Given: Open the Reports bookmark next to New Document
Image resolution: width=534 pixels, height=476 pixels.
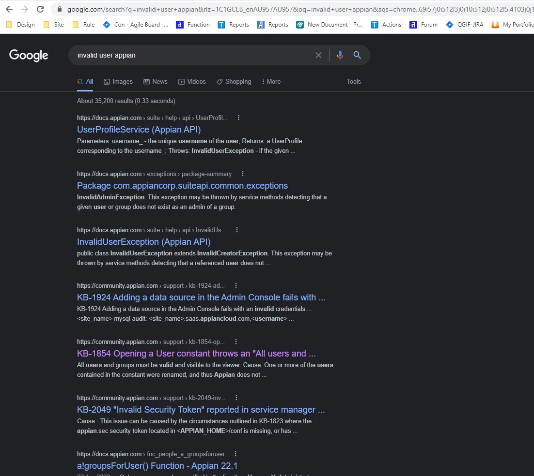Looking at the screenshot, I should pos(272,25).
